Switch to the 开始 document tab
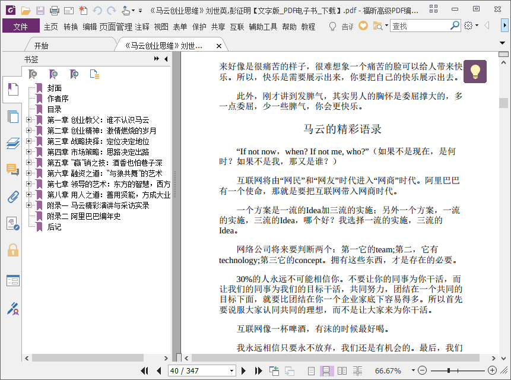Viewport: 511px width, 380px height. (42, 46)
